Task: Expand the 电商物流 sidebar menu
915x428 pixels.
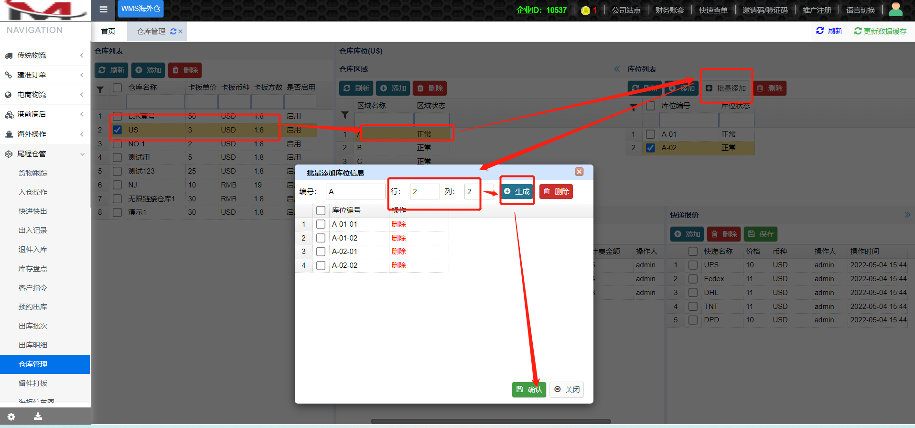Action: pos(45,95)
